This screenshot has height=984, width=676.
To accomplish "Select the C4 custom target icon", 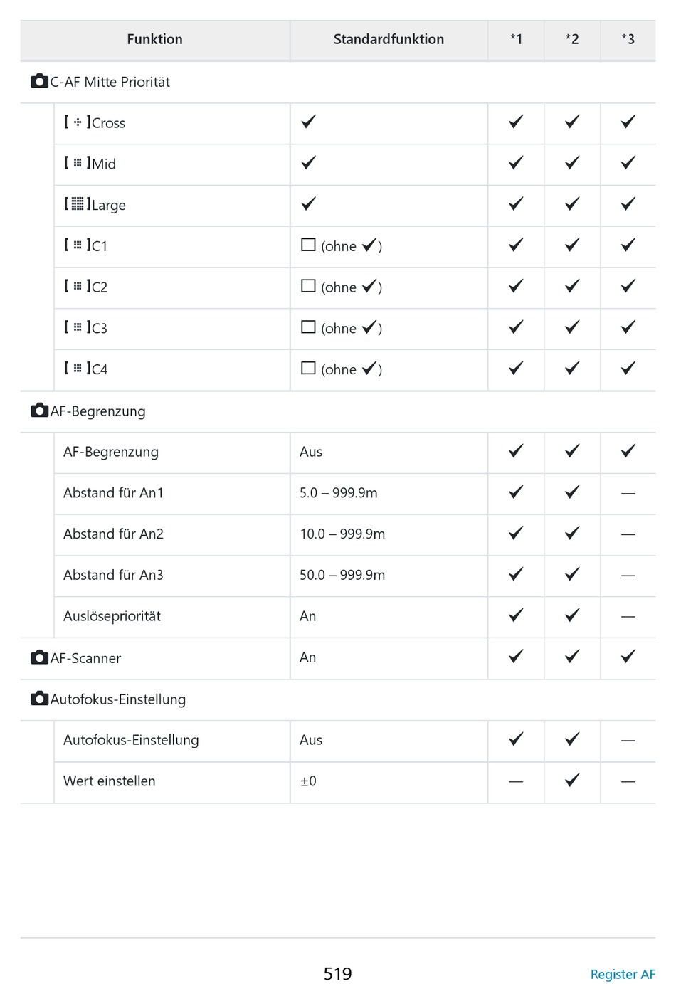I will (78, 369).
